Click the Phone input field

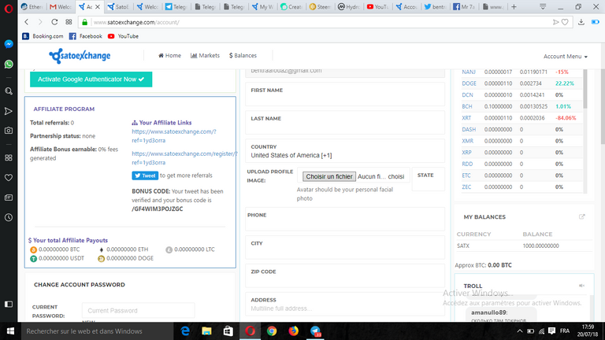[x=345, y=219]
